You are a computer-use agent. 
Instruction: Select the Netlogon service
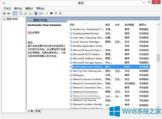click(x=110, y=75)
